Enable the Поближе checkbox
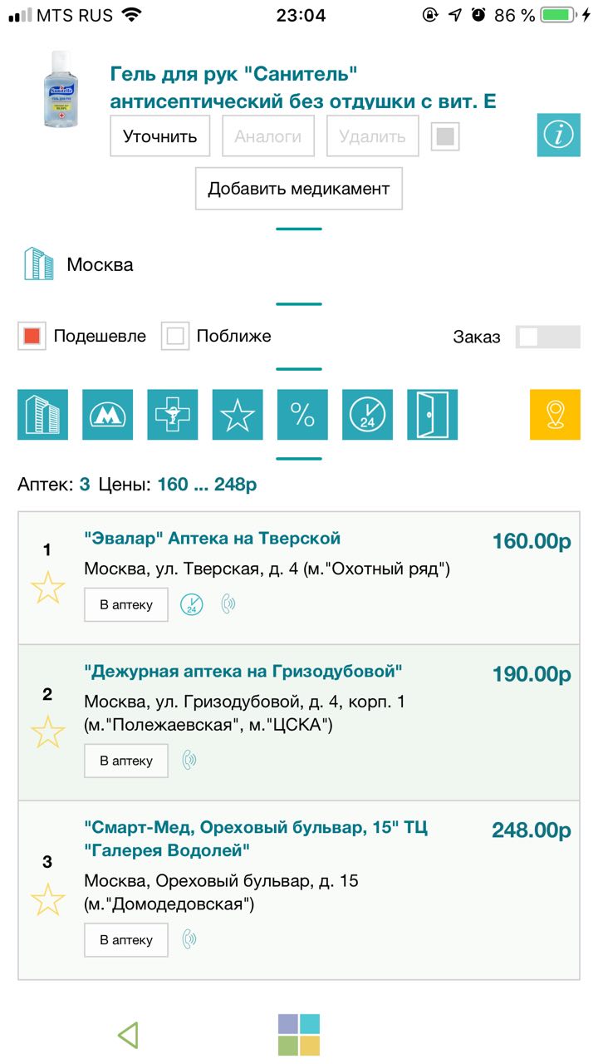This screenshot has height=1064, width=598. tap(175, 337)
